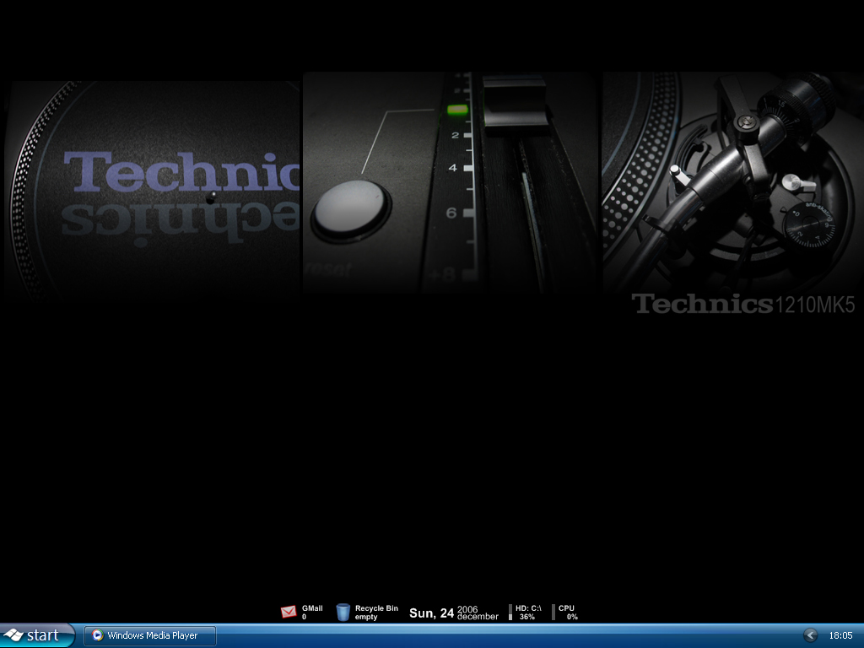Open the Start menu
This screenshot has width=864, height=648.
(x=36, y=635)
